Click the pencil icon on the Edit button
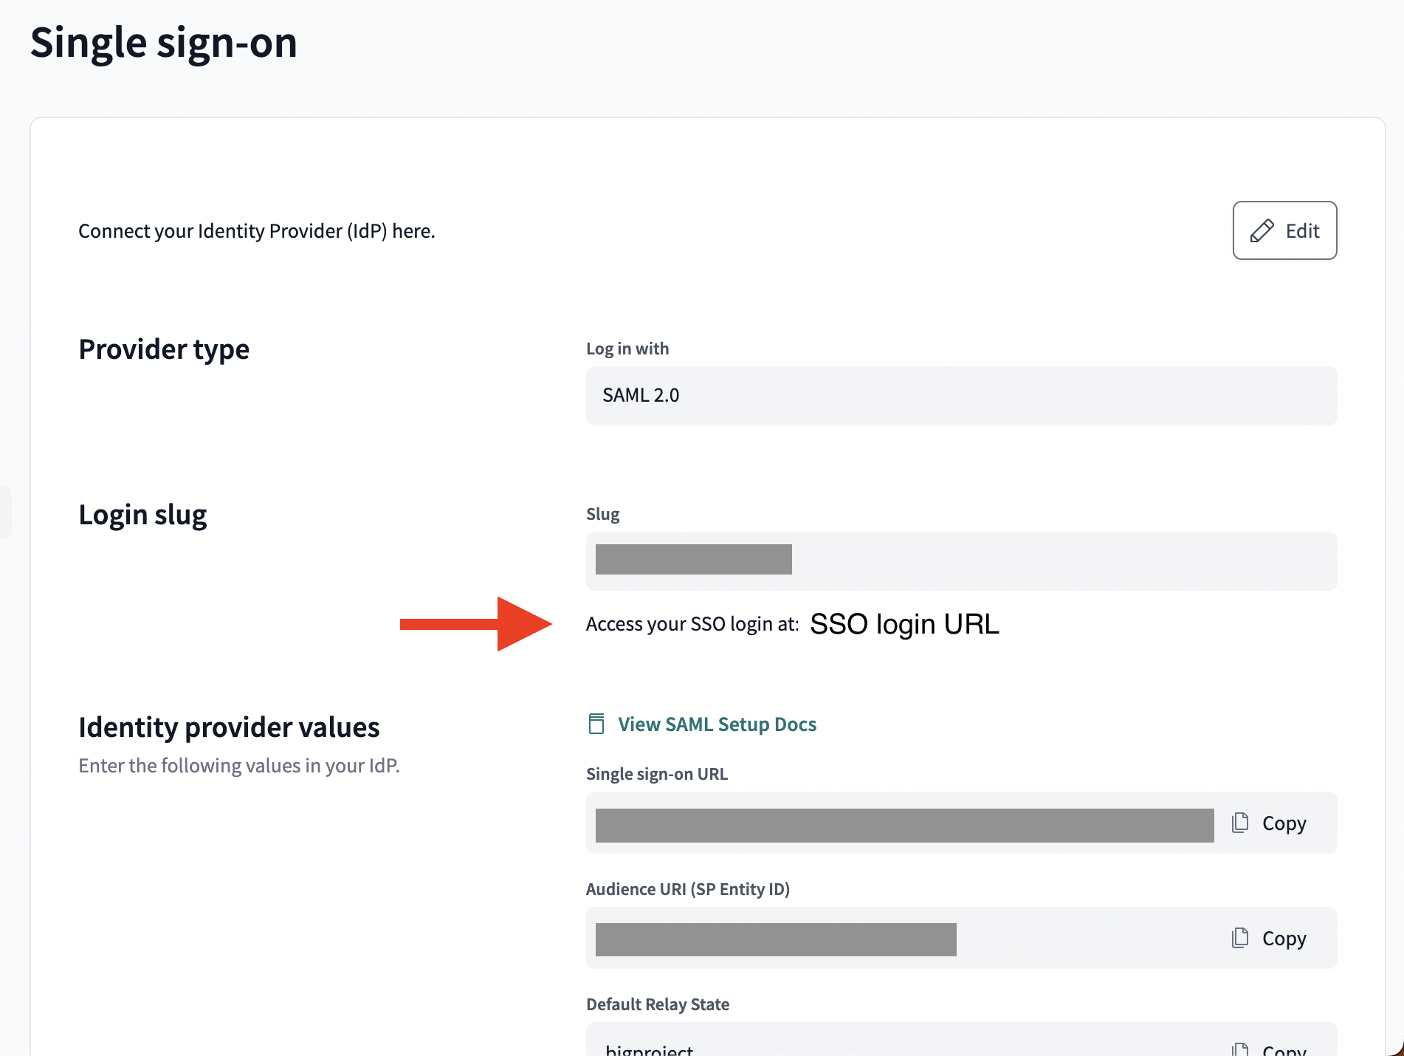Image resolution: width=1404 pixels, height=1056 pixels. coord(1264,230)
